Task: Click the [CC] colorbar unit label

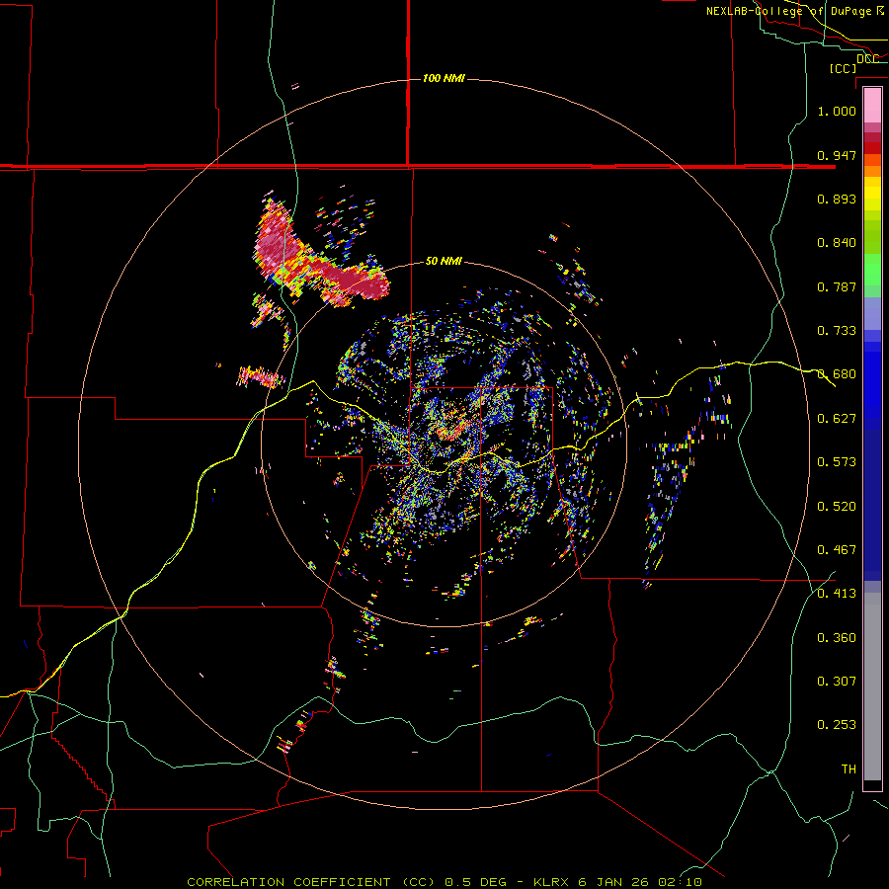Action: click(x=844, y=68)
